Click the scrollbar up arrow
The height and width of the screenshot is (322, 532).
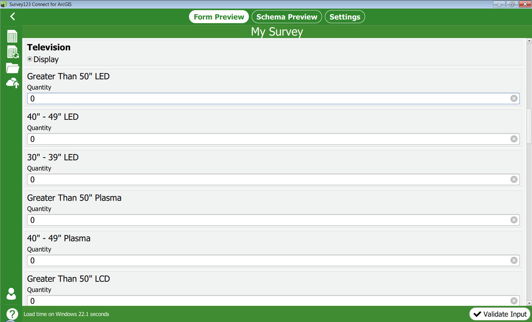(529, 41)
